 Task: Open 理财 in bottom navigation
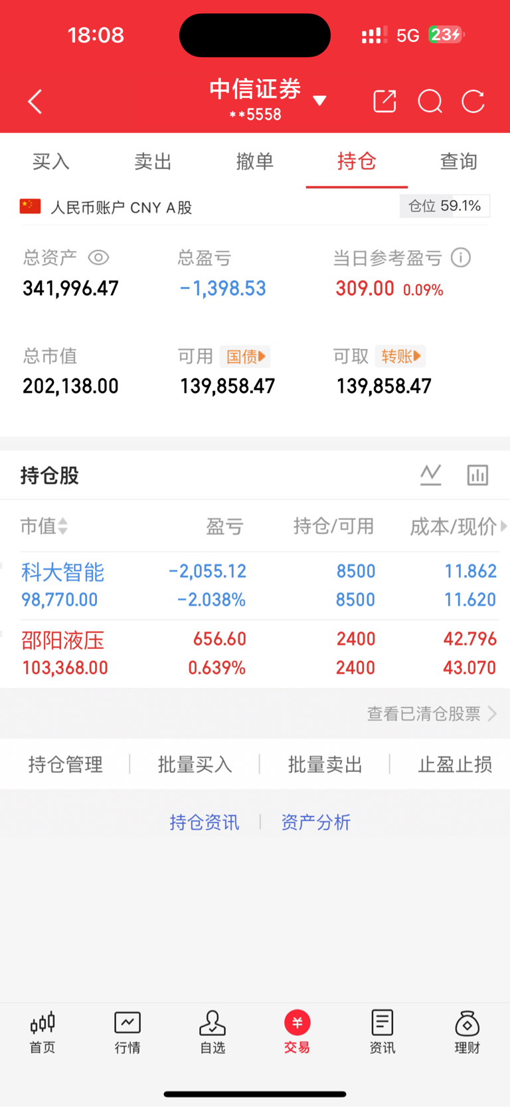[x=467, y=1033]
